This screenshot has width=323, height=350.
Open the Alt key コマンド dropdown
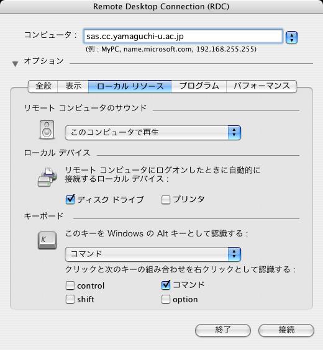(x=153, y=254)
